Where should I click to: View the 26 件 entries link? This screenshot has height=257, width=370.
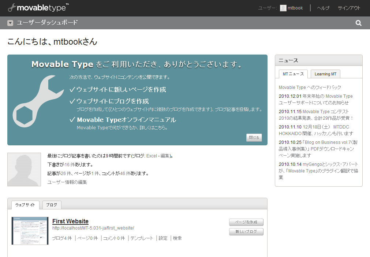point(66,174)
